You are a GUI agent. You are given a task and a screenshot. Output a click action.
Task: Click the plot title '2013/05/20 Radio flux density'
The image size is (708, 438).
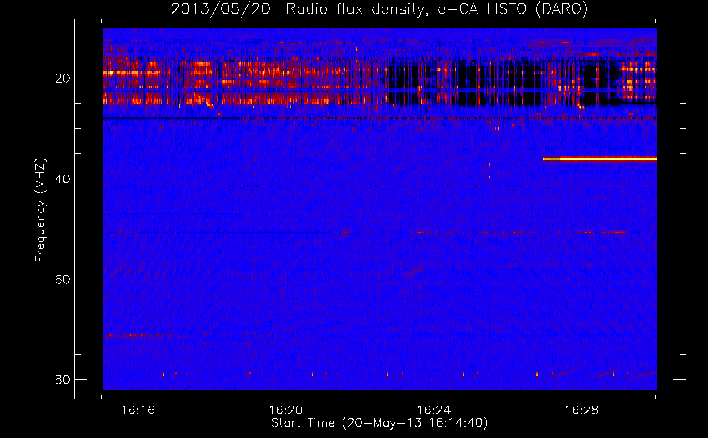coord(379,9)
